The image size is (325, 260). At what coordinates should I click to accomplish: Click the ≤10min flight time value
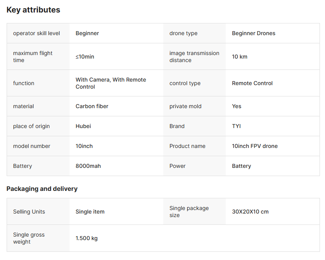tap(85, 57)
